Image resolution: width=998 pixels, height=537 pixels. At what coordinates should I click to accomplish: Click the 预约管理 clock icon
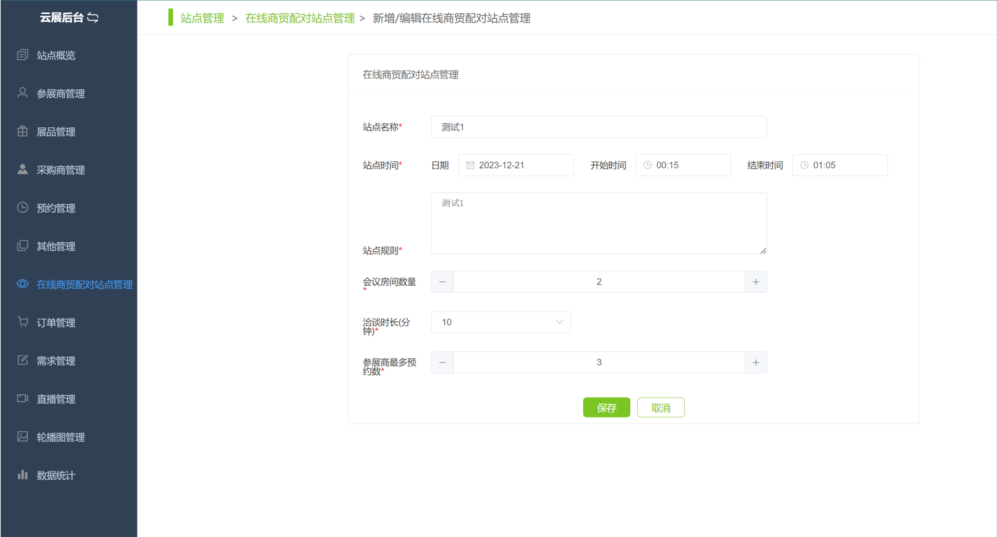(x=23, y=207)
